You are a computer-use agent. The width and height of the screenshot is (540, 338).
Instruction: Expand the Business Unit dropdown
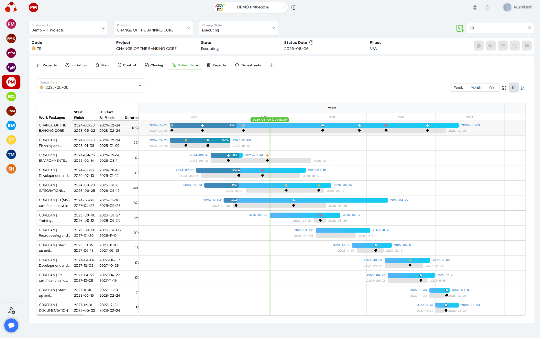[x=68, y=28]
